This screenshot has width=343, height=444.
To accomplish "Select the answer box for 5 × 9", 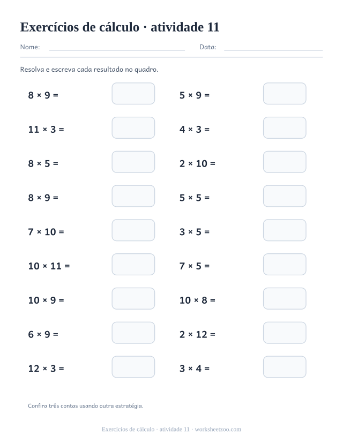I will [285, 93].
